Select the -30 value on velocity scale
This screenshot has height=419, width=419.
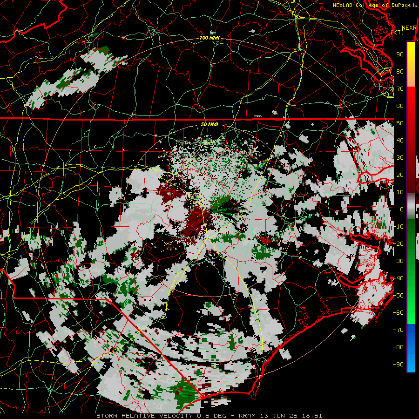pos(398,261)
